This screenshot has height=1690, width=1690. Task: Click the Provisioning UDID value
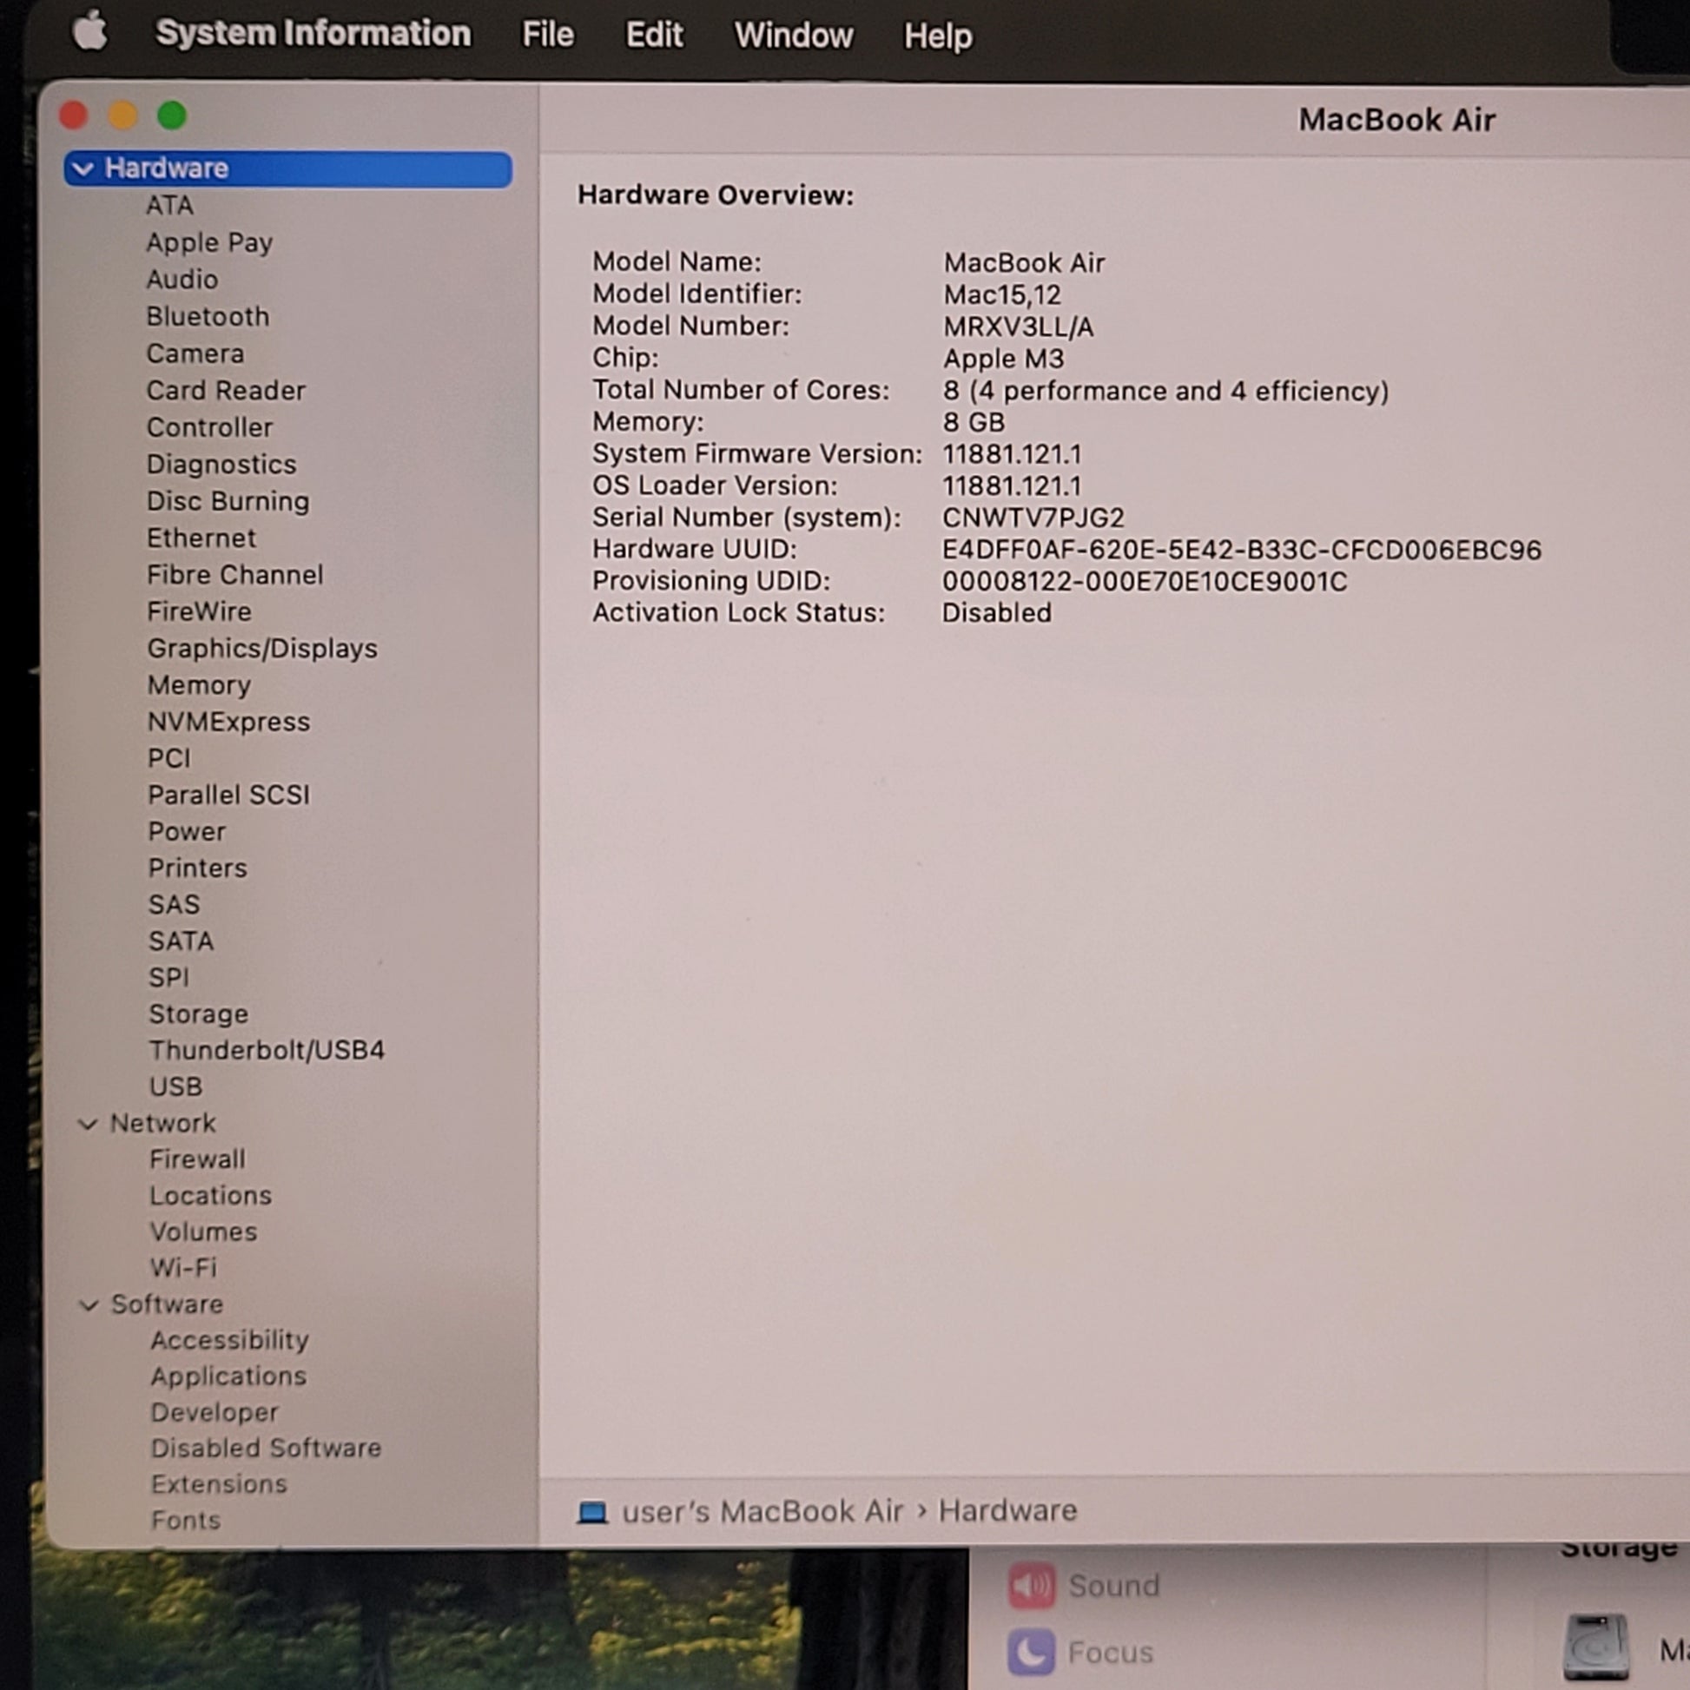pyautogui.click(x=1144, y=582)
